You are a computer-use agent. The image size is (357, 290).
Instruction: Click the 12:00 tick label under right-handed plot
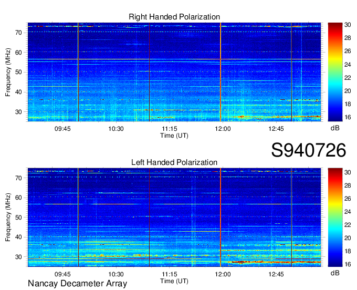click(x=223, y=129)
